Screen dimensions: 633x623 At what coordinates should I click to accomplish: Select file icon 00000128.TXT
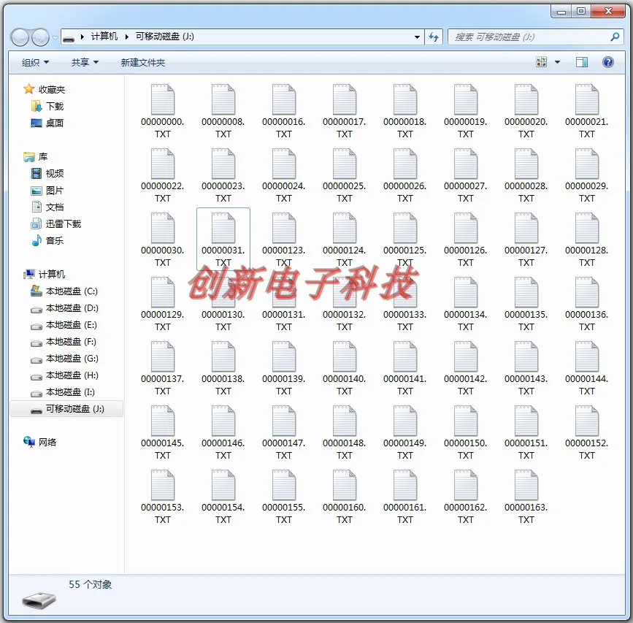586,228
